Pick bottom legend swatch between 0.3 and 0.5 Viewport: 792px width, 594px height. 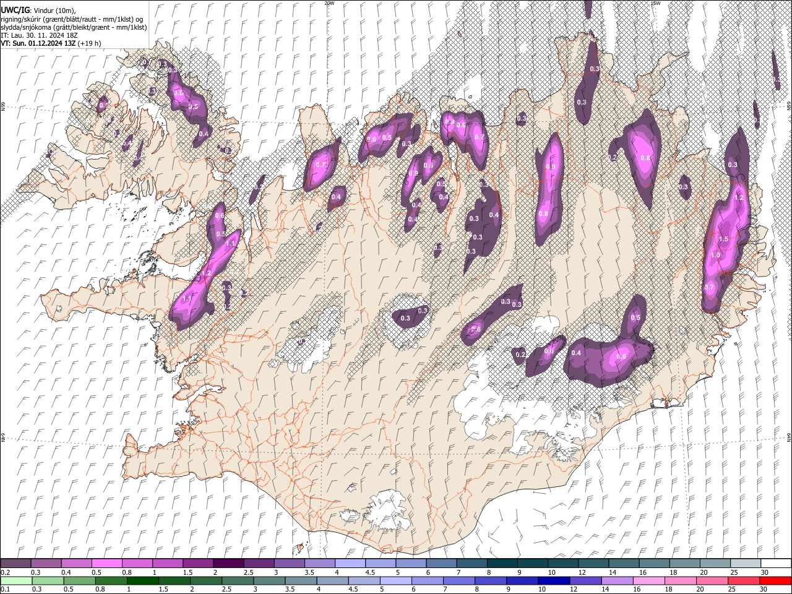[48, 581]
